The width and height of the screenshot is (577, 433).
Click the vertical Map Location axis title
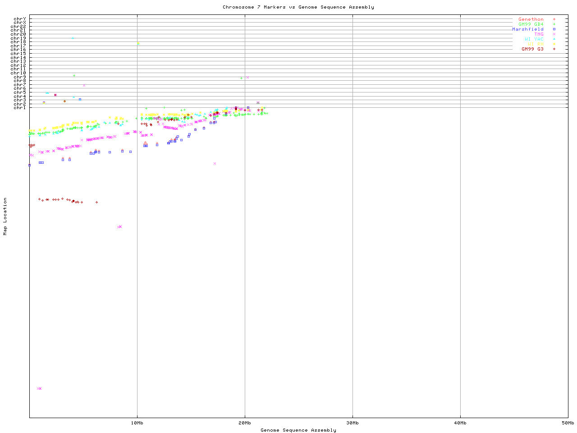tap(5, 216)
